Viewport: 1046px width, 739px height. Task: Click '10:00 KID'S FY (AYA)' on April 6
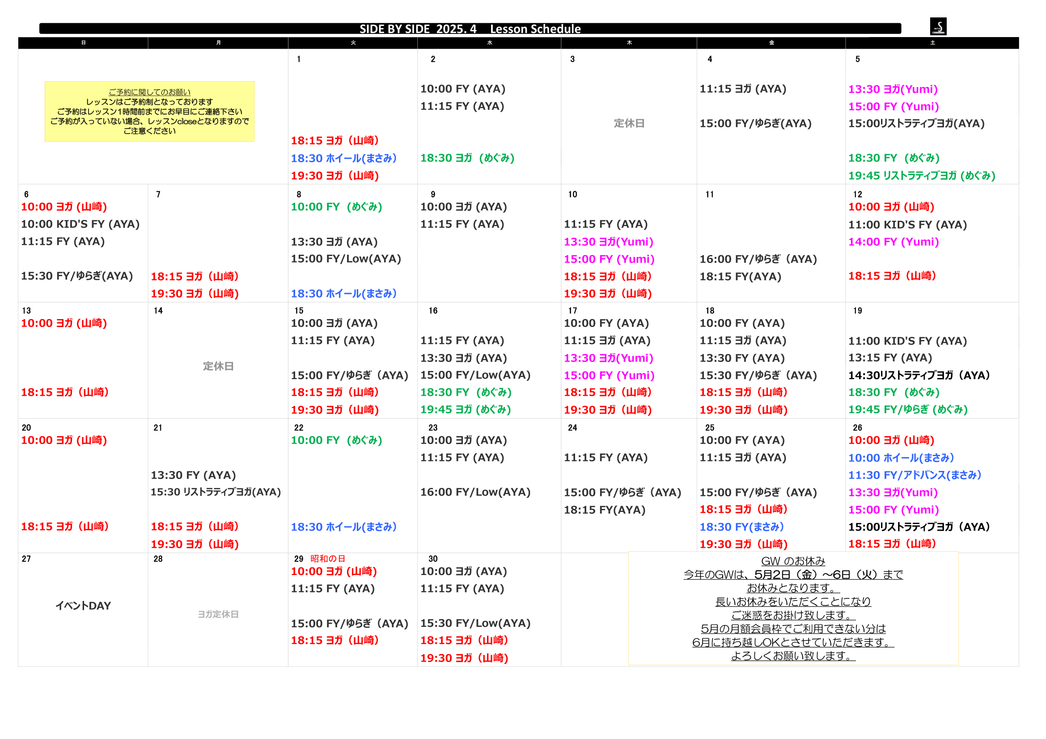(80, 224)
